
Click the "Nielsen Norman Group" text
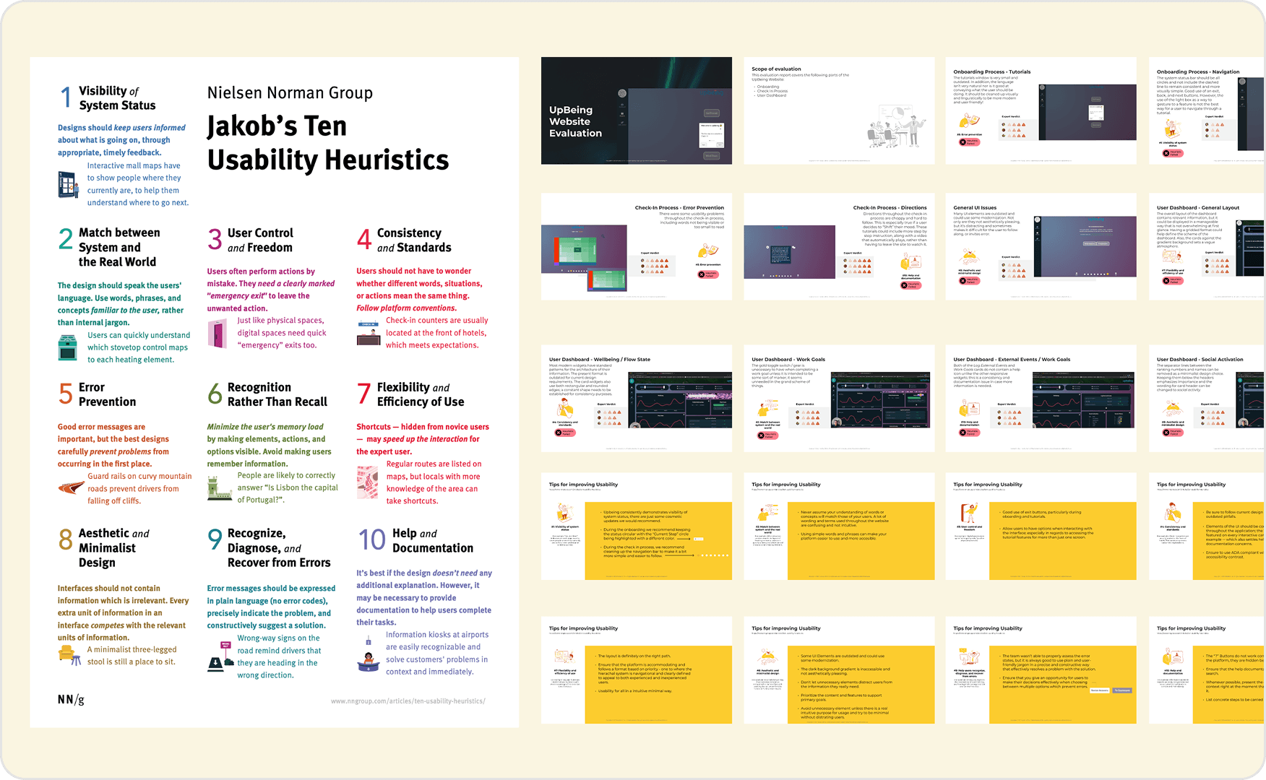tap(290, 93)
